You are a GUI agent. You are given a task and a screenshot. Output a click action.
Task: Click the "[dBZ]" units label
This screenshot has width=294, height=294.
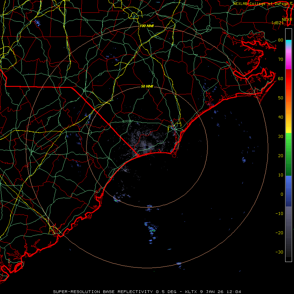point(277,23)
